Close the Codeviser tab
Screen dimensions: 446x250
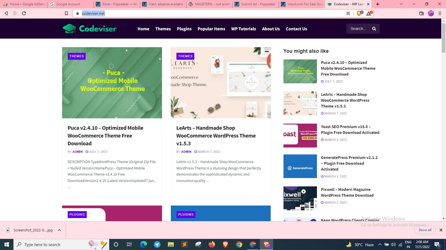click(368, 4)
